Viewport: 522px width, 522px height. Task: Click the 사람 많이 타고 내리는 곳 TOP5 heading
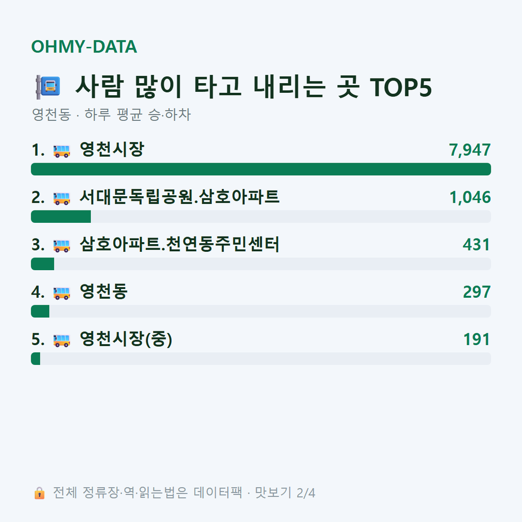point(254,87)
